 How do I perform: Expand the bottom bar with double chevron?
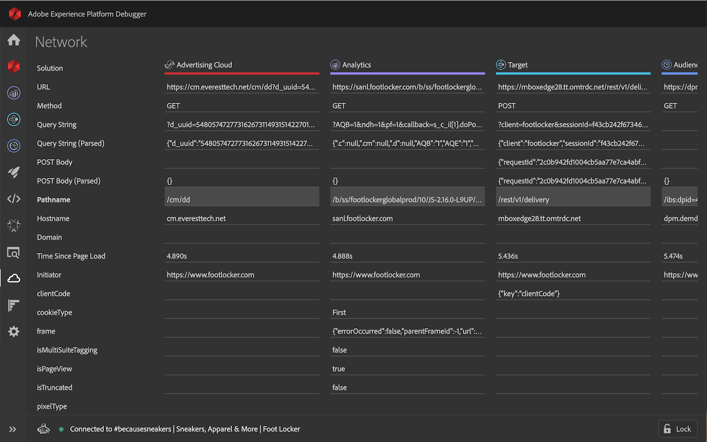pos(13,429)
